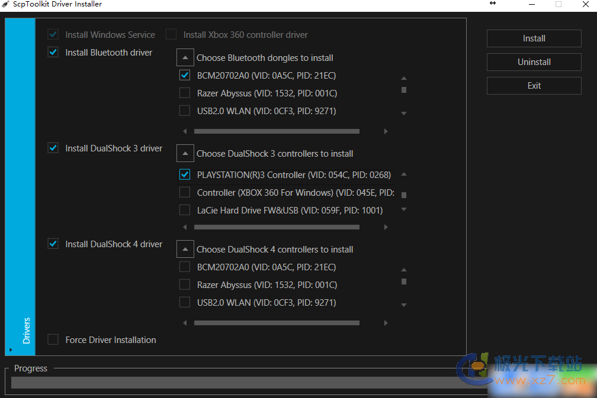Click vertical scrollbar thumb in DualShock 4 list
The height and width of the screenshot is (398, 597).
(404, 281)
